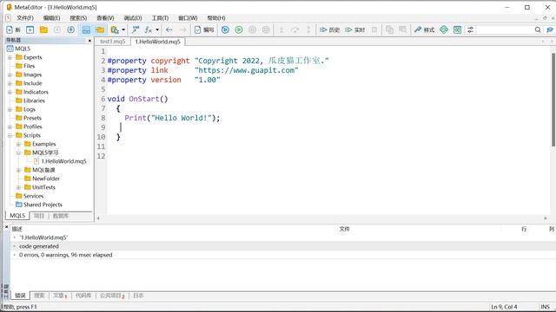Expand the Indicators folder node
556x312 pixels.
coord(10,92)
